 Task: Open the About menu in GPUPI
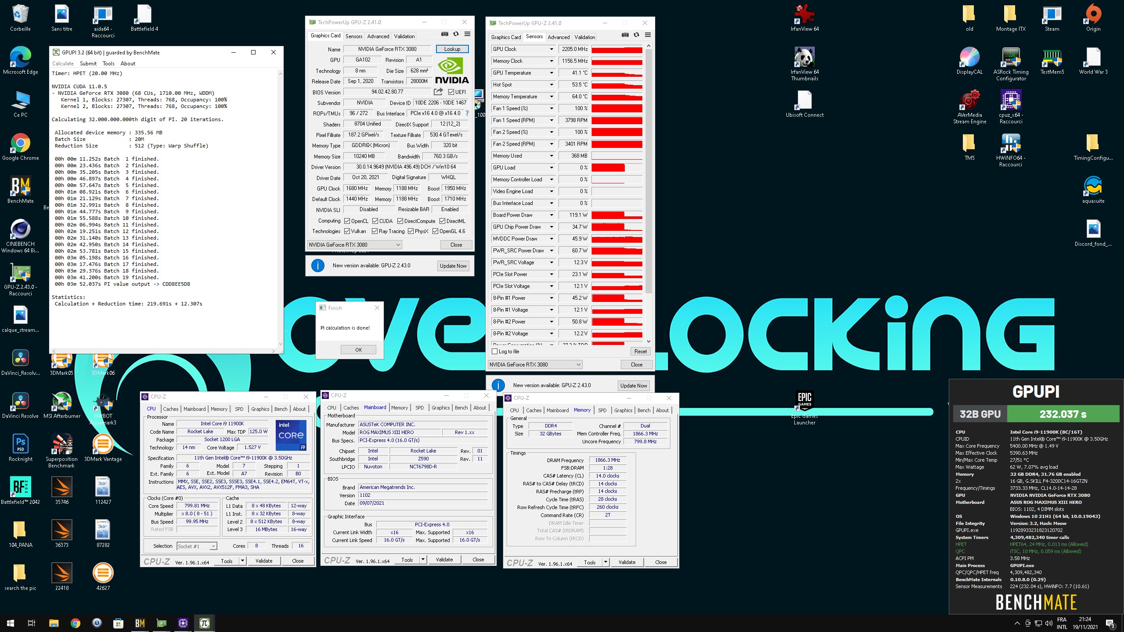[128, 64]
